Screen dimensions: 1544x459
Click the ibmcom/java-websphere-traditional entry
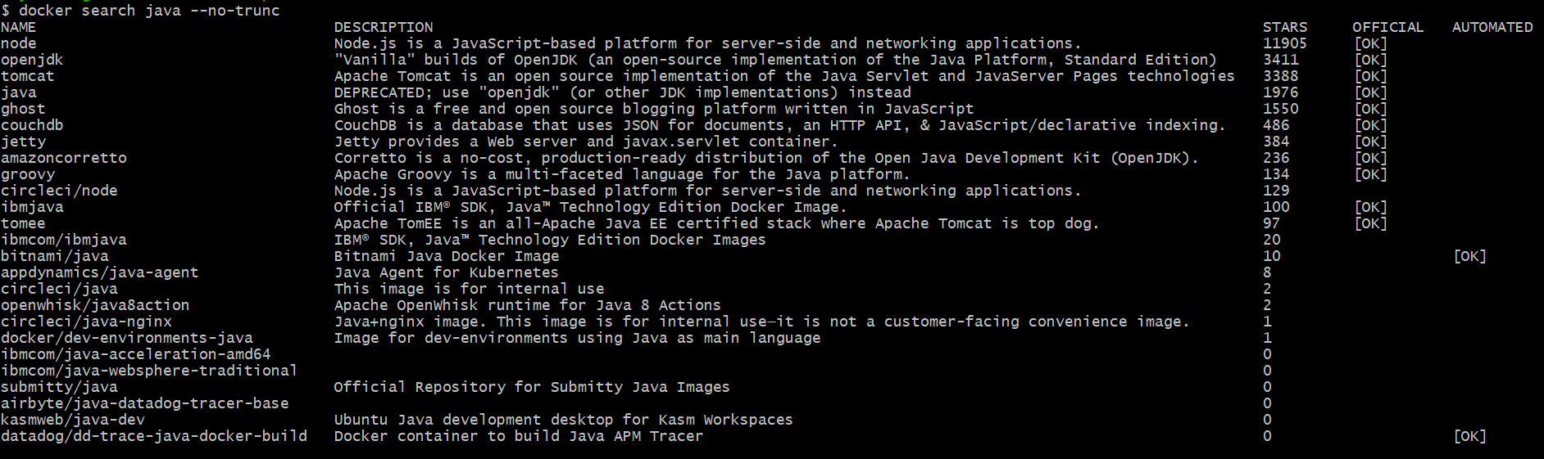point(149,371)
